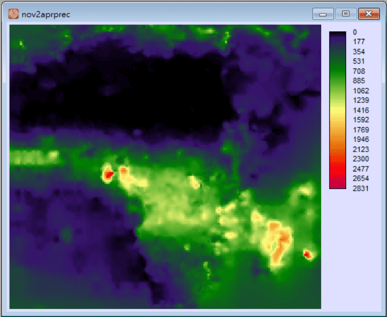This screenshot has height=317, width=387.
Task: Click legend value 885
Action: 358,81
